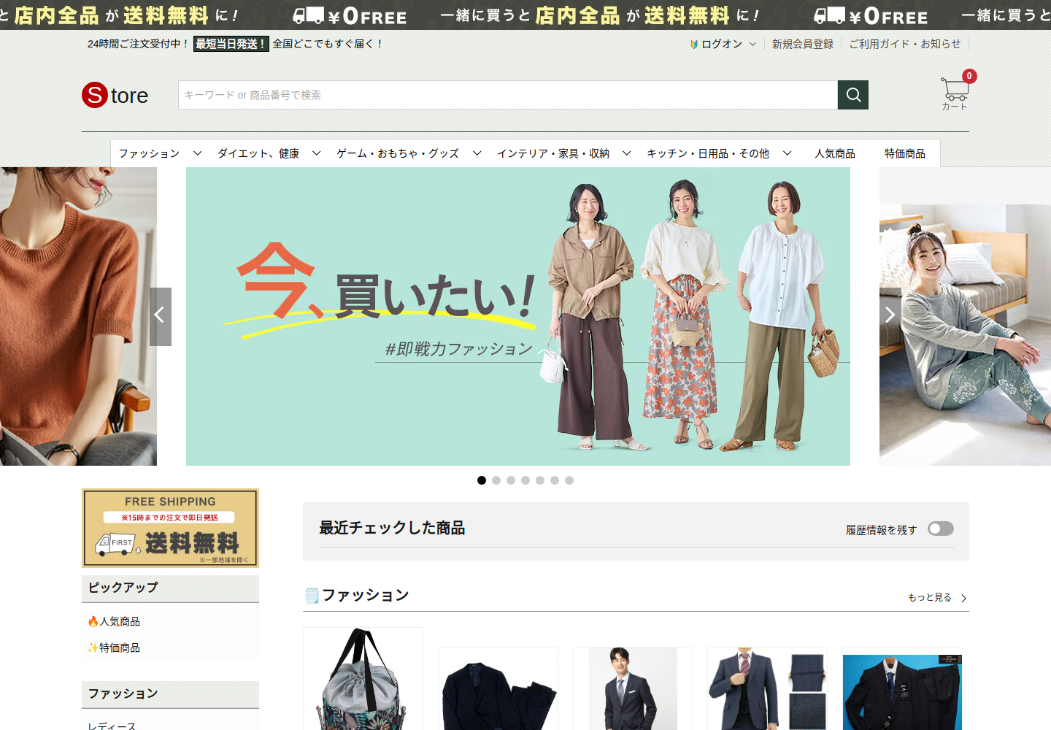Screen dimensions: 1051x730
Task: Click the sidebar ピックアップ heading
Action: [x=170, y=588]
